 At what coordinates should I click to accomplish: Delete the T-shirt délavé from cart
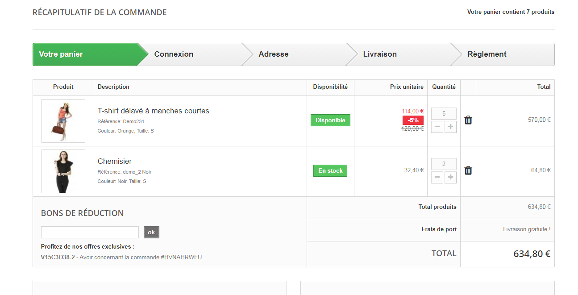pos(468,120)
